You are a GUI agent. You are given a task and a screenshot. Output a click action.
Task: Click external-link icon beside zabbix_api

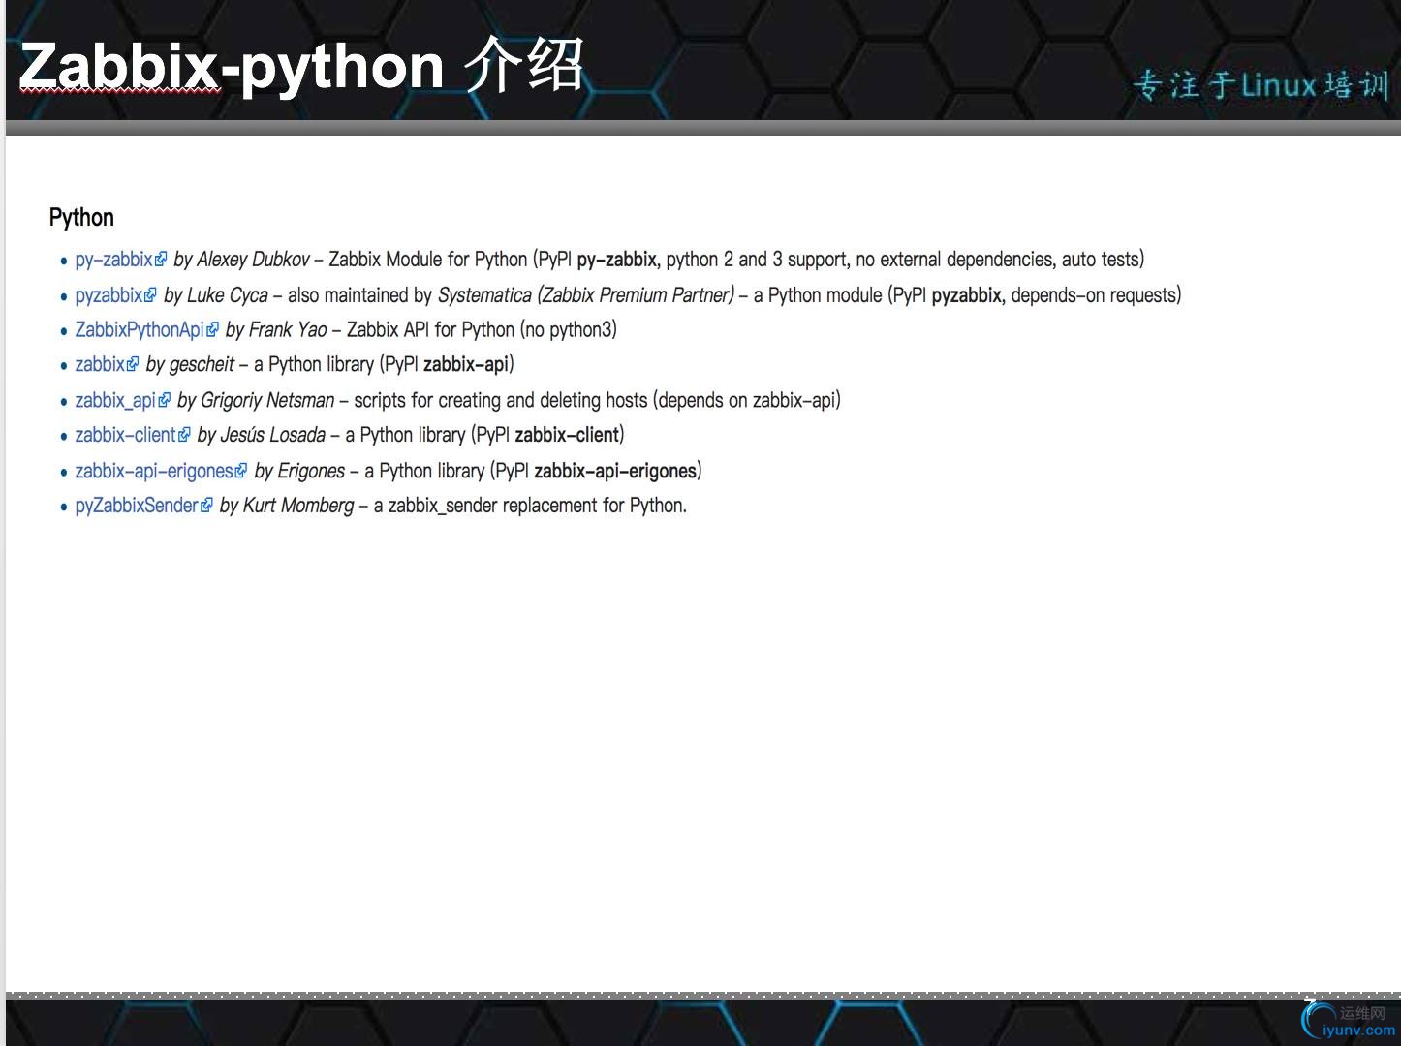pyautogui.click(x=165, y=400)
